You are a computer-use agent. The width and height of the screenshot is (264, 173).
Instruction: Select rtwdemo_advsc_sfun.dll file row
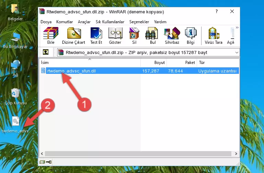point(139,71)
